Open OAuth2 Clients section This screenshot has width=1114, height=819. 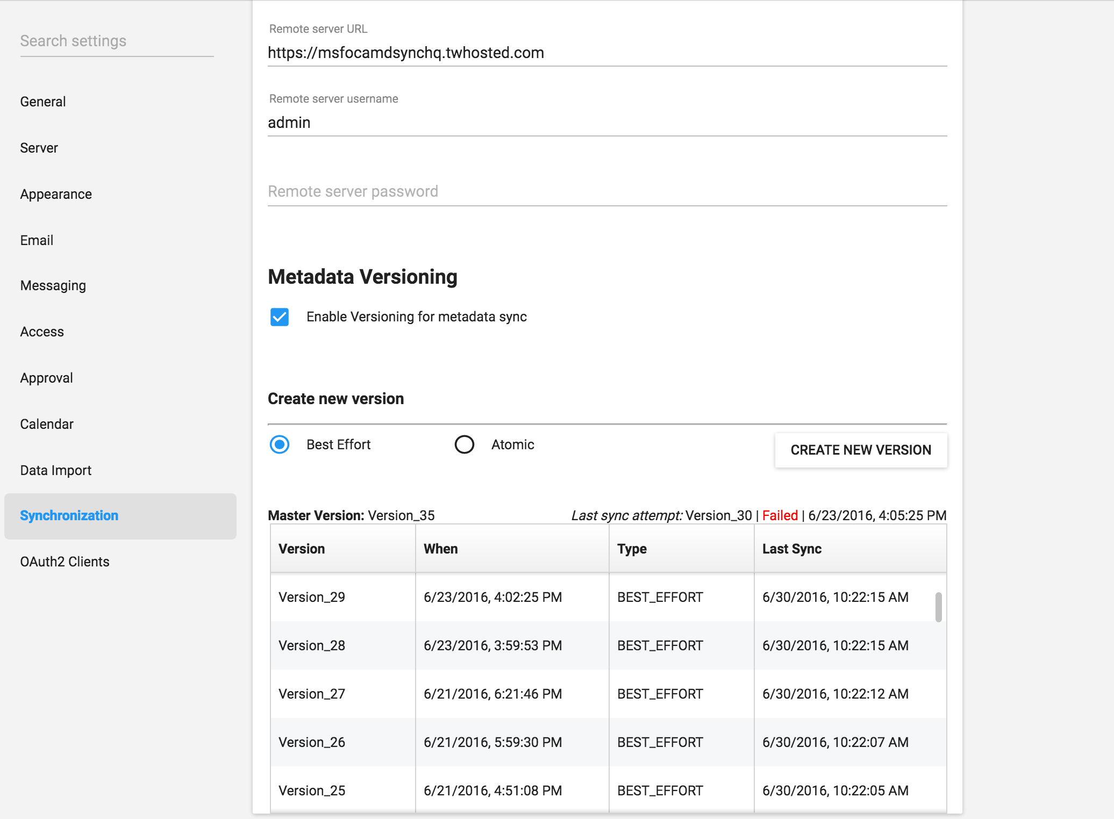click(x=65, y=562)
